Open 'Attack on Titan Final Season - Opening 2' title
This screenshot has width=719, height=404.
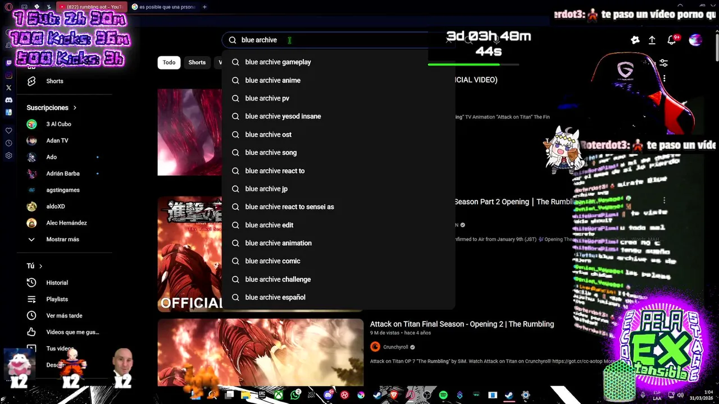(462, 324)
